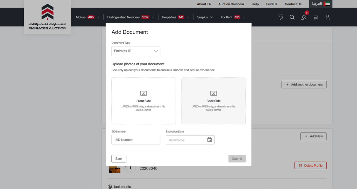The height and width of the screenshot is (189, 357).
Task: Click the saved search filter icon
Action: coord(281,17)
